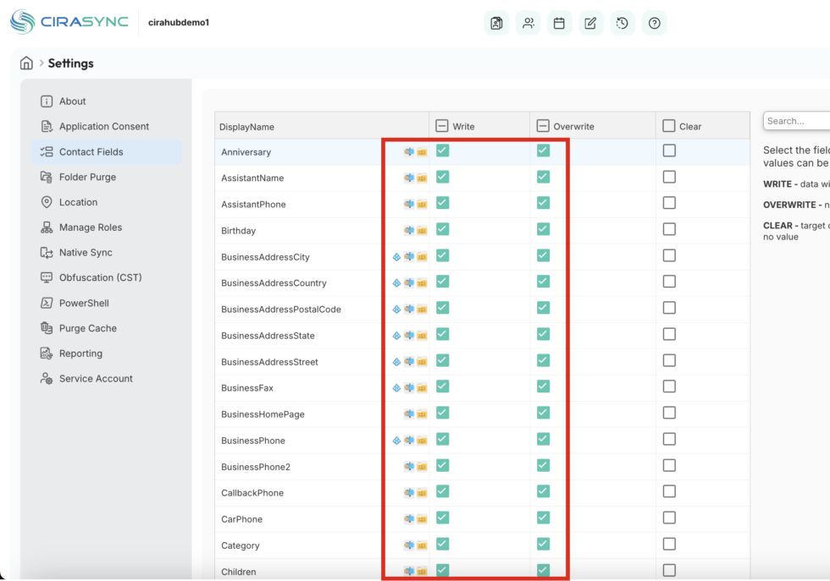Click the home icon in the breadcrumb
830x581 pixels.
26,63
